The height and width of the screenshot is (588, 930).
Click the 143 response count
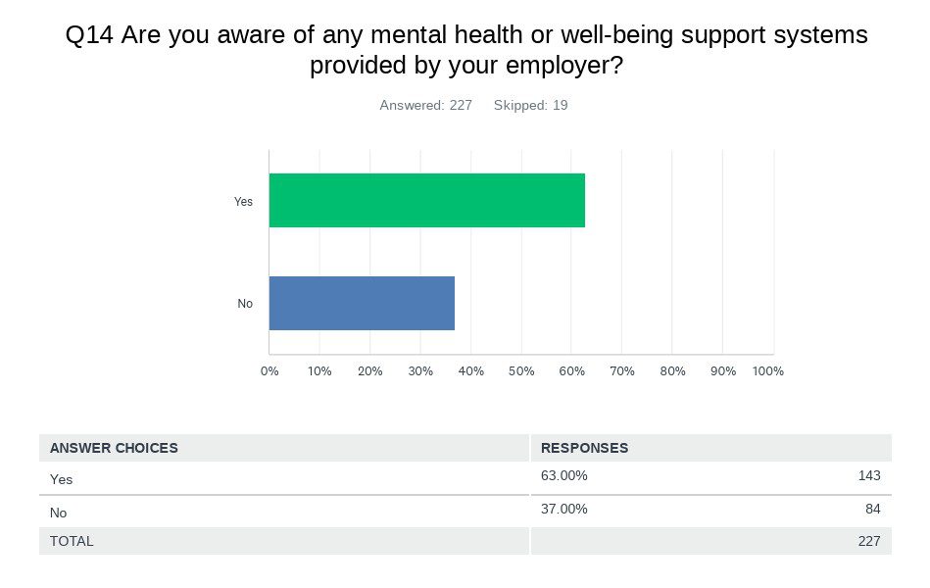pyautogui.click(x=868, y=476)
